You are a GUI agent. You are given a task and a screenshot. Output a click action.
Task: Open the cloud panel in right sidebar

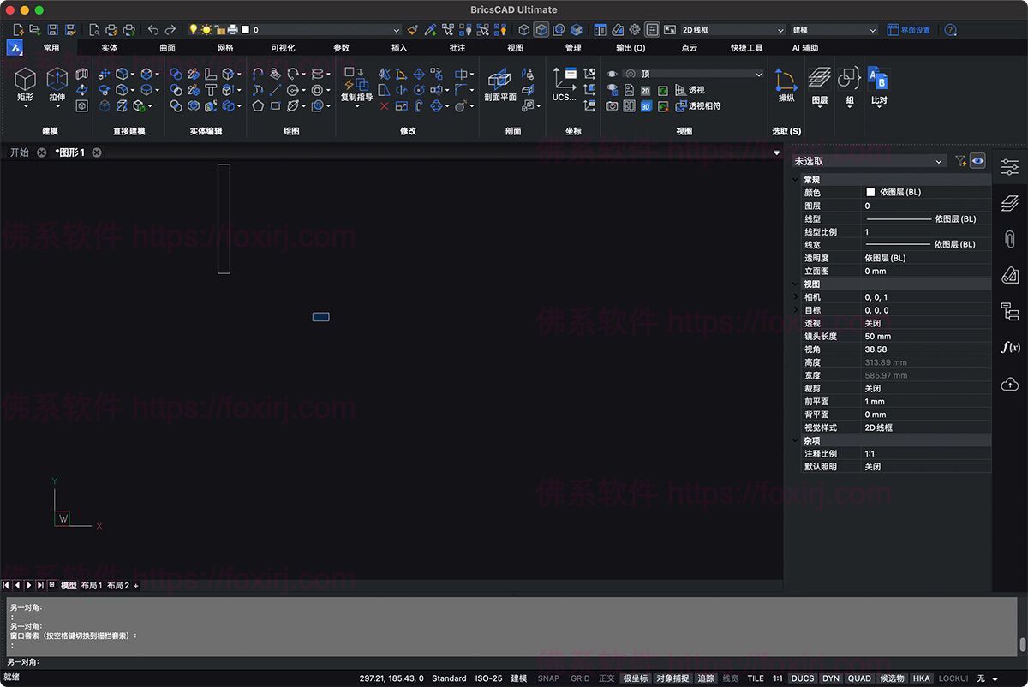pos(1010,385)
